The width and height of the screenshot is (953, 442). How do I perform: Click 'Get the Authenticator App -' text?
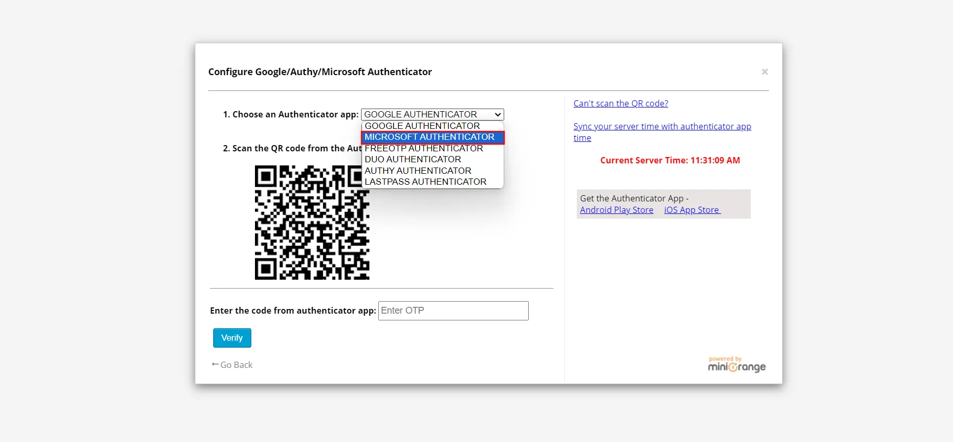(634, 198)
